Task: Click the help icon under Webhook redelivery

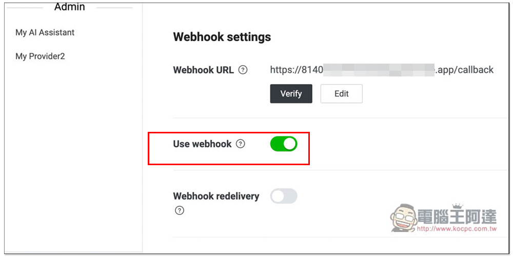Action: pos(179,210)
